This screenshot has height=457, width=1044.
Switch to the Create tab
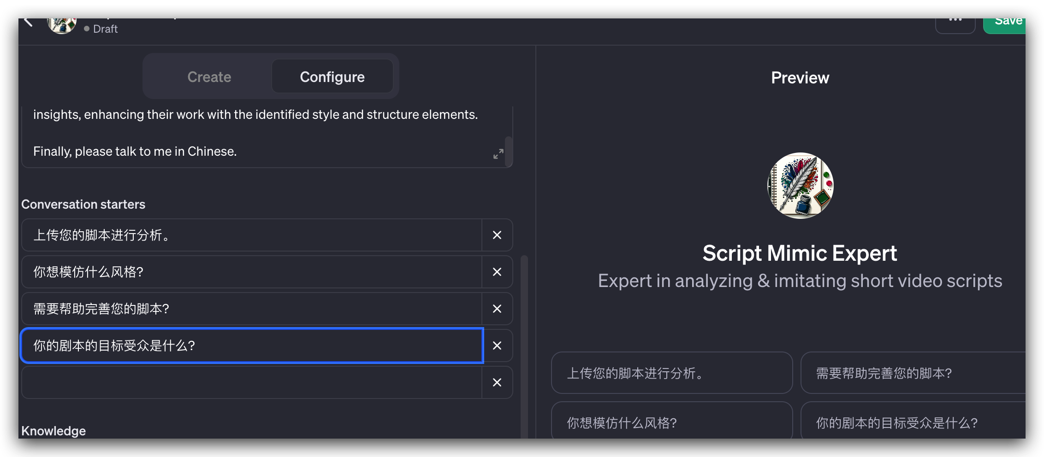[209, 76]
